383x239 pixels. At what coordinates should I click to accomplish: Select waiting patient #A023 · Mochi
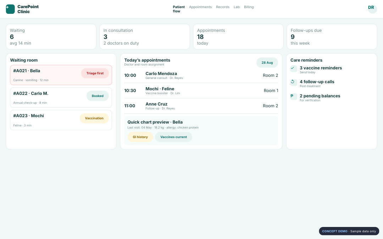point(61,120)
